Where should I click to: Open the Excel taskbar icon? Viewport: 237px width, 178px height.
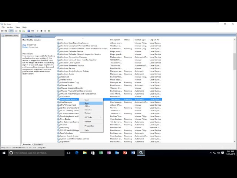click(x=101, y=153)
